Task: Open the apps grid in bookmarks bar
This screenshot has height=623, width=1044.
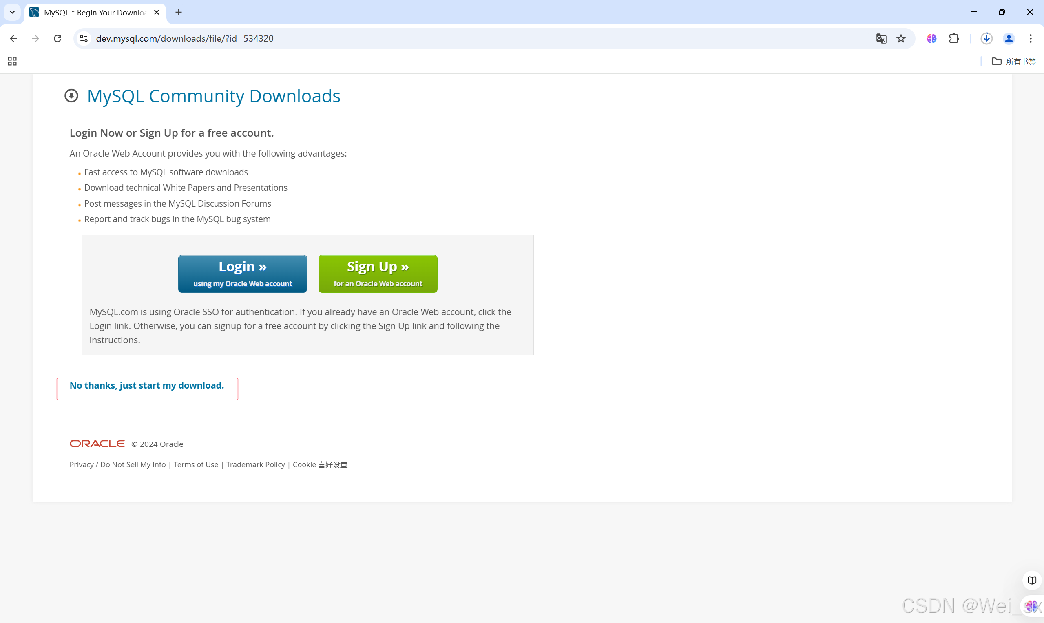Action: (x=12, y=62)
